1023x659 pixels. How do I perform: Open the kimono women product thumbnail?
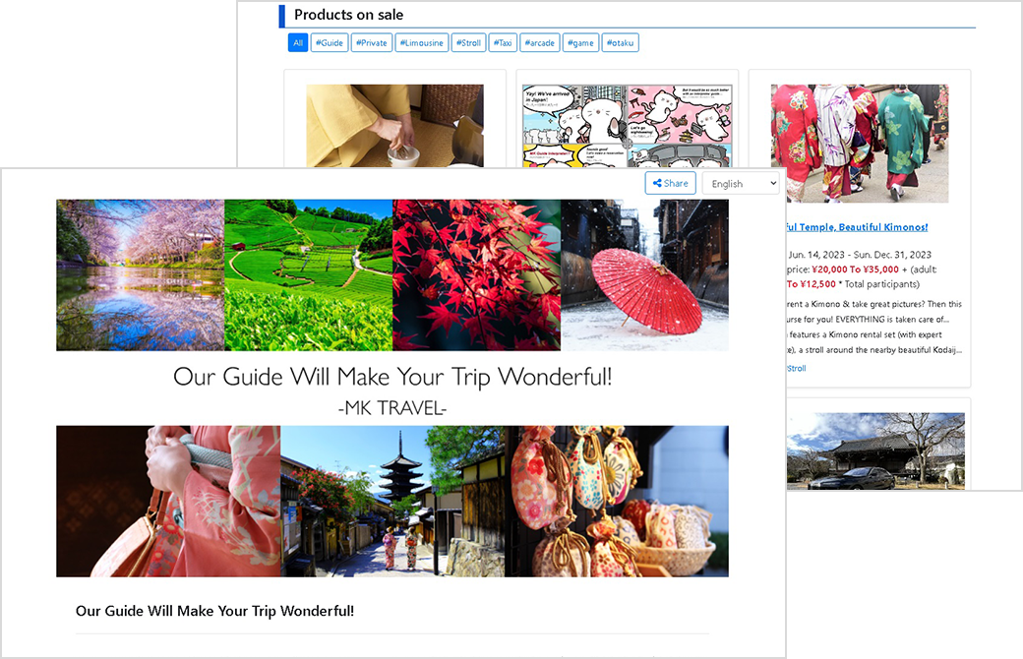pyautogui.click(x=860, y=143)
